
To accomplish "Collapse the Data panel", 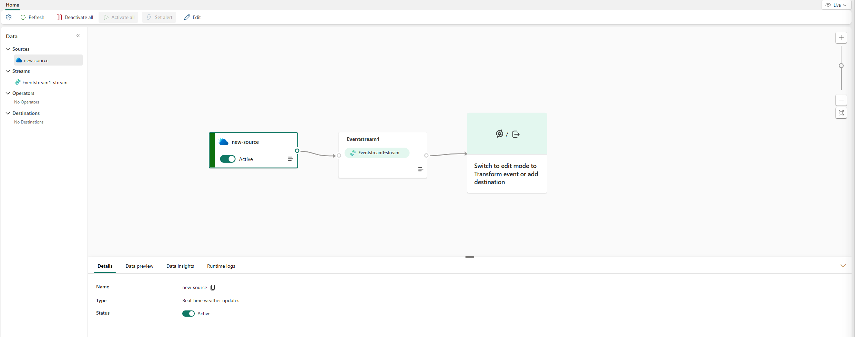I will click(x=78, y=36).
